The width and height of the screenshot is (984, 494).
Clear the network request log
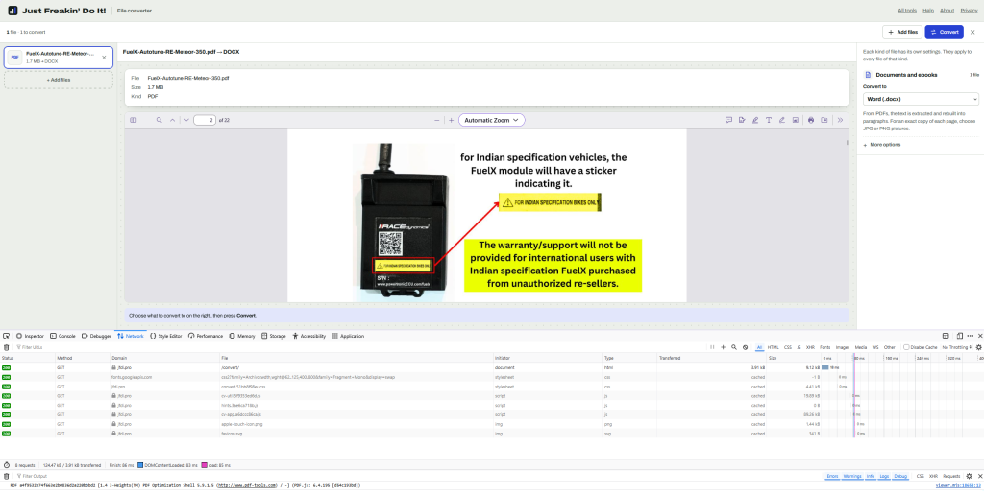click(x=7, y=347)
